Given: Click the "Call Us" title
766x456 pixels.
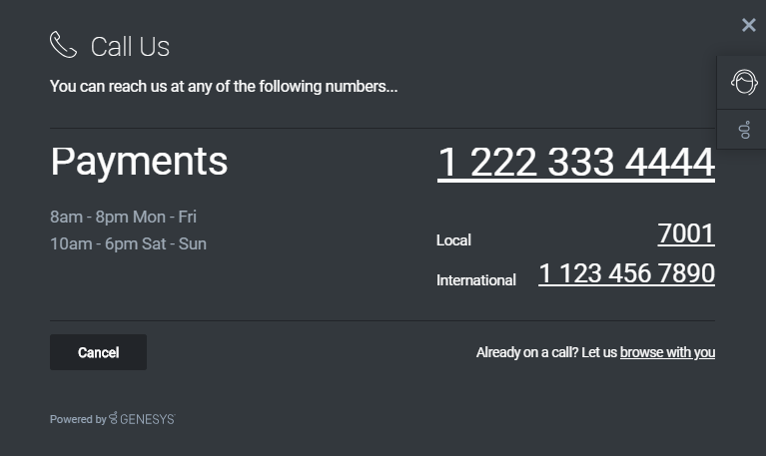Looking at the screenshot, I should coord(130,47).
